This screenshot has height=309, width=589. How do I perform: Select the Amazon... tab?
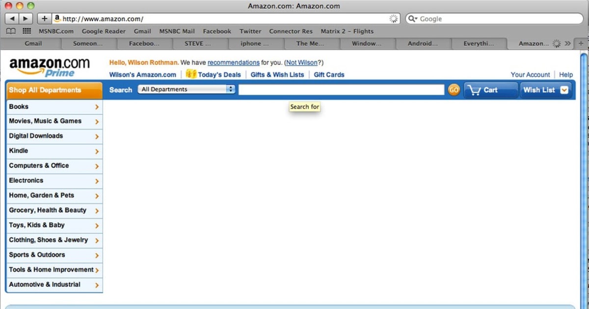[x=534, y=43]
